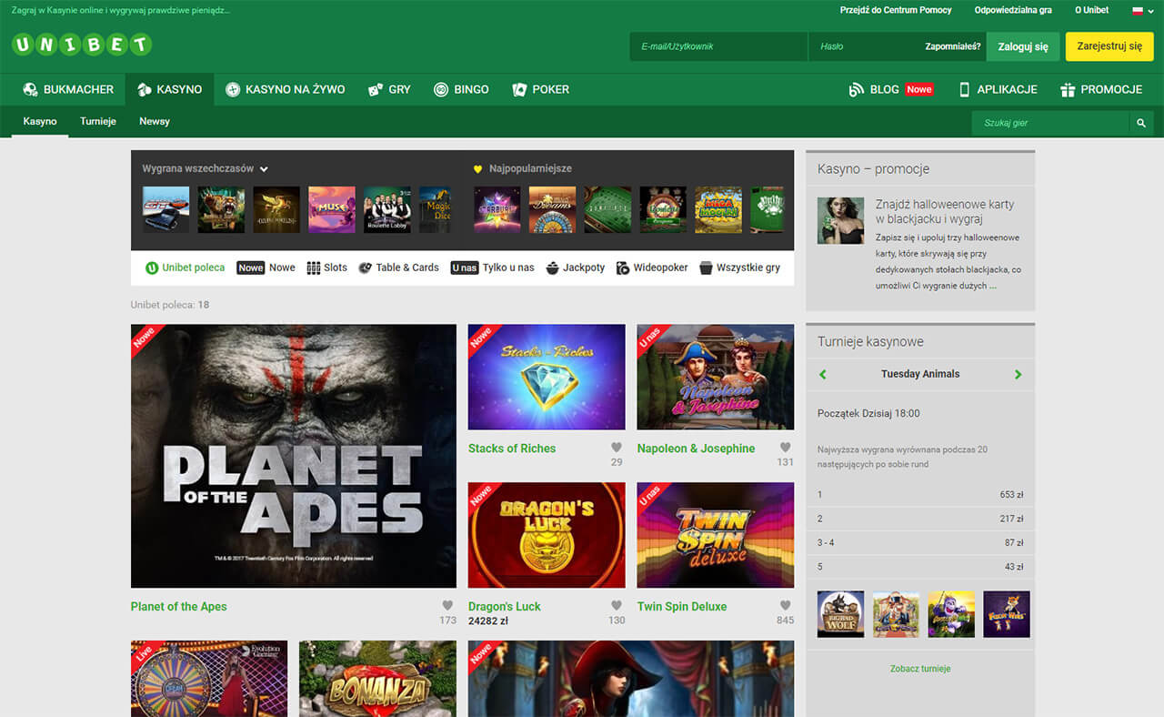Favorite Napoleon & Josephine heart icon
The height and width of the screenshot is (717, 1164).
click(x=786, y=448)
